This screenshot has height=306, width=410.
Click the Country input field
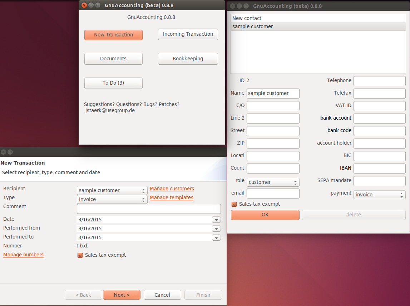click(273, 169)
